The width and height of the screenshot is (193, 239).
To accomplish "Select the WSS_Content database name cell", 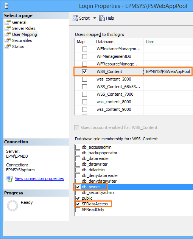I will coord(119,71).
